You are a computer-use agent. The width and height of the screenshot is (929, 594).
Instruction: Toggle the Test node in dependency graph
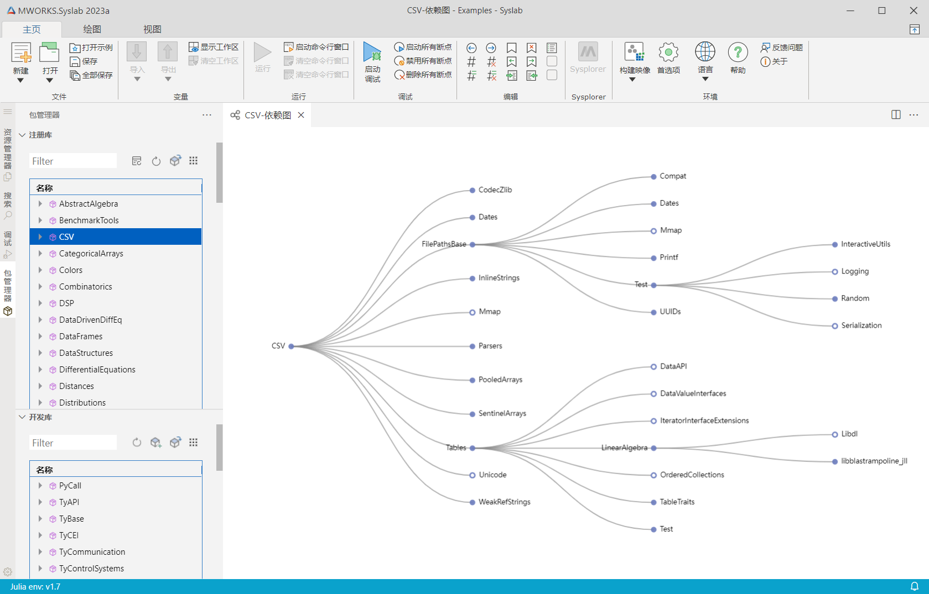pyautogui.click(x=653, y=285)
